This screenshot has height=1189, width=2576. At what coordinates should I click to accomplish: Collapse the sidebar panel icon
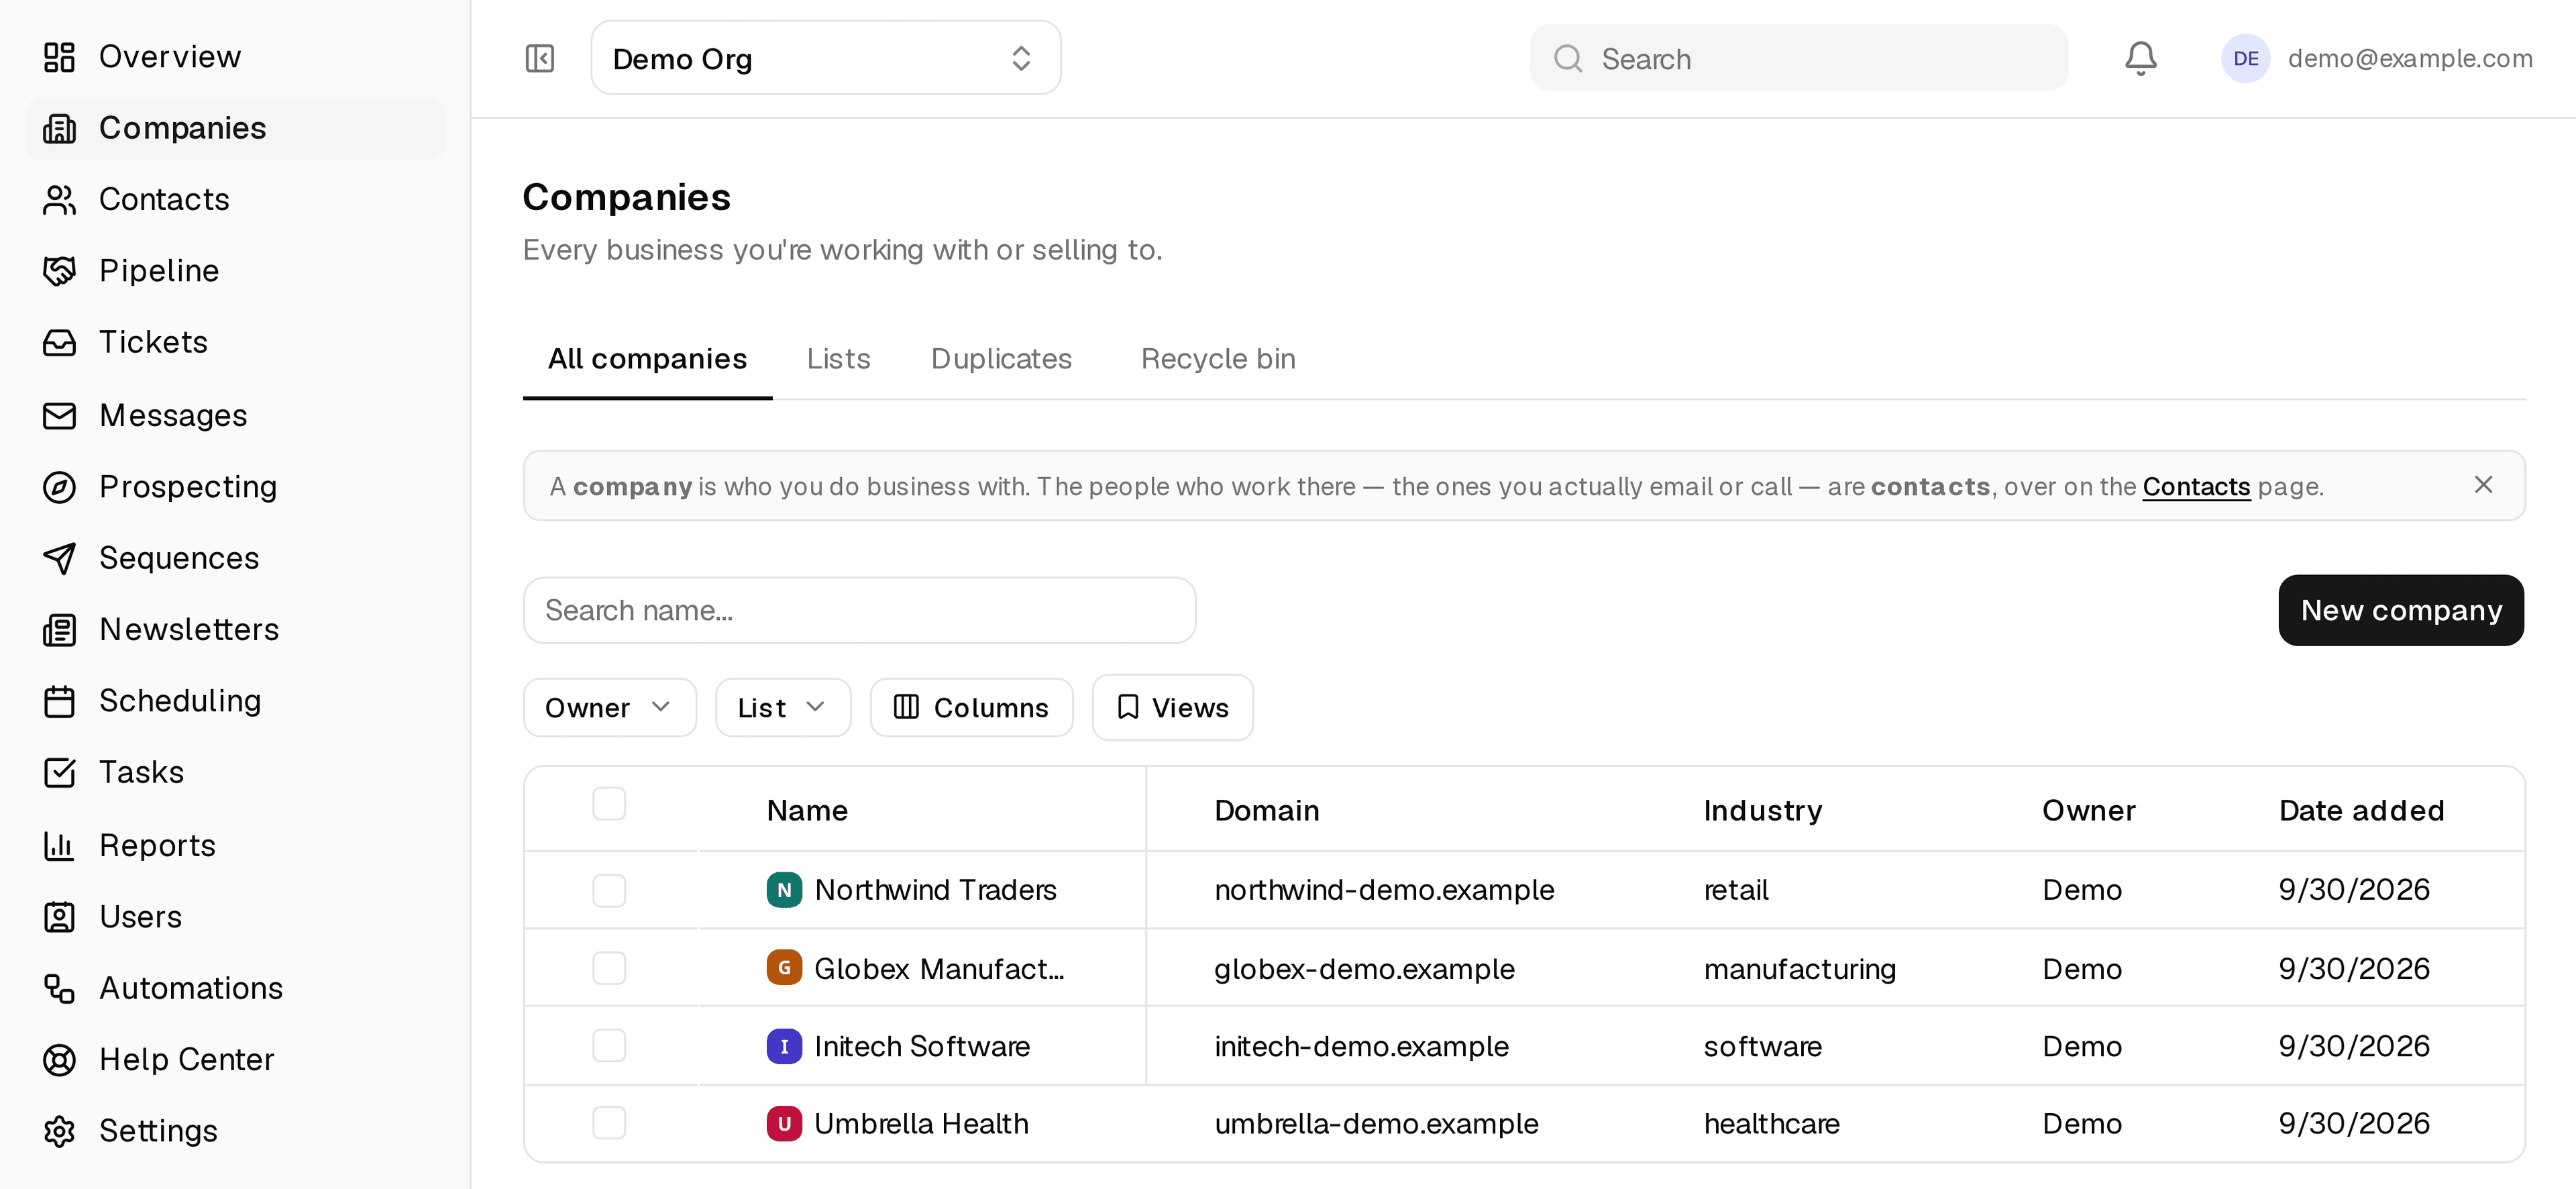[x=540, y=58]
